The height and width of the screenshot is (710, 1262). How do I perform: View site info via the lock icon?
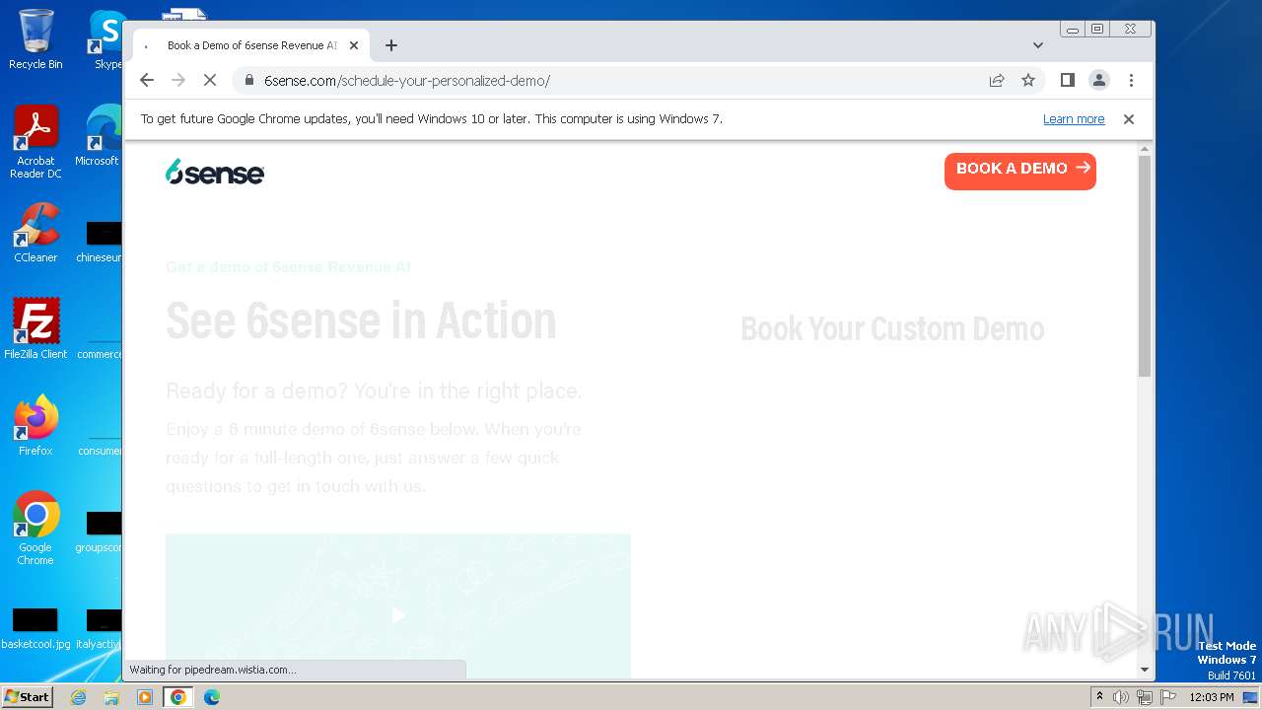click(249, 80)
